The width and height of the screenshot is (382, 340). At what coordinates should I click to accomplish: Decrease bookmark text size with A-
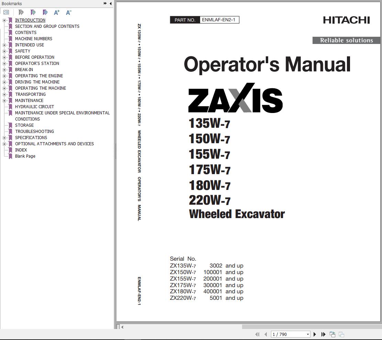tap(68, 12)
